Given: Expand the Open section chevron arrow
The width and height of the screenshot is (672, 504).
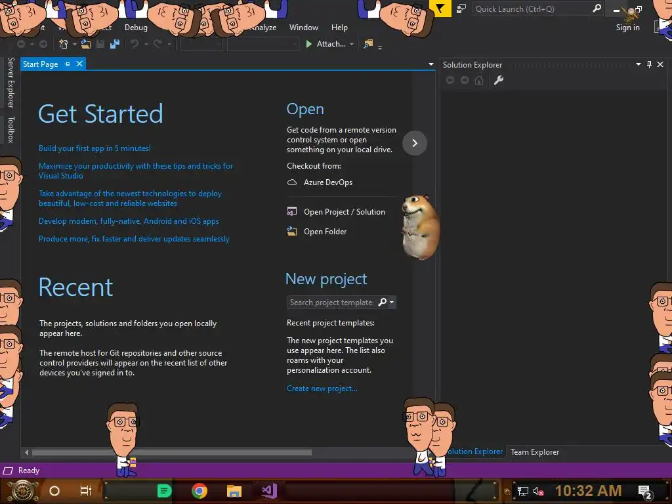Looking at the screenshot, I should (x=415, y=142).
